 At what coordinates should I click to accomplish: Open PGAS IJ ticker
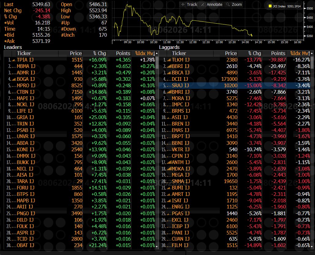pos(180,213)
